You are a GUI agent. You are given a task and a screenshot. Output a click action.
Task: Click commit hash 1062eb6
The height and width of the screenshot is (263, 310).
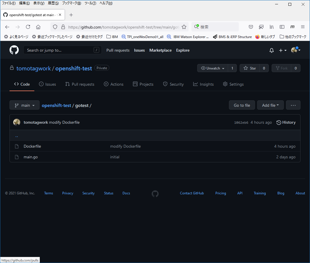[241, 123]
